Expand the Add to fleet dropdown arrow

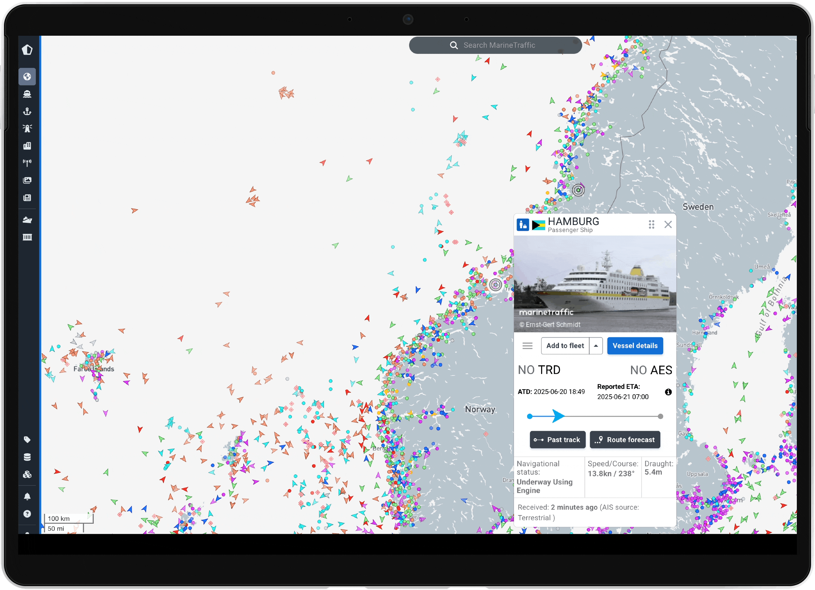point(596,345)
